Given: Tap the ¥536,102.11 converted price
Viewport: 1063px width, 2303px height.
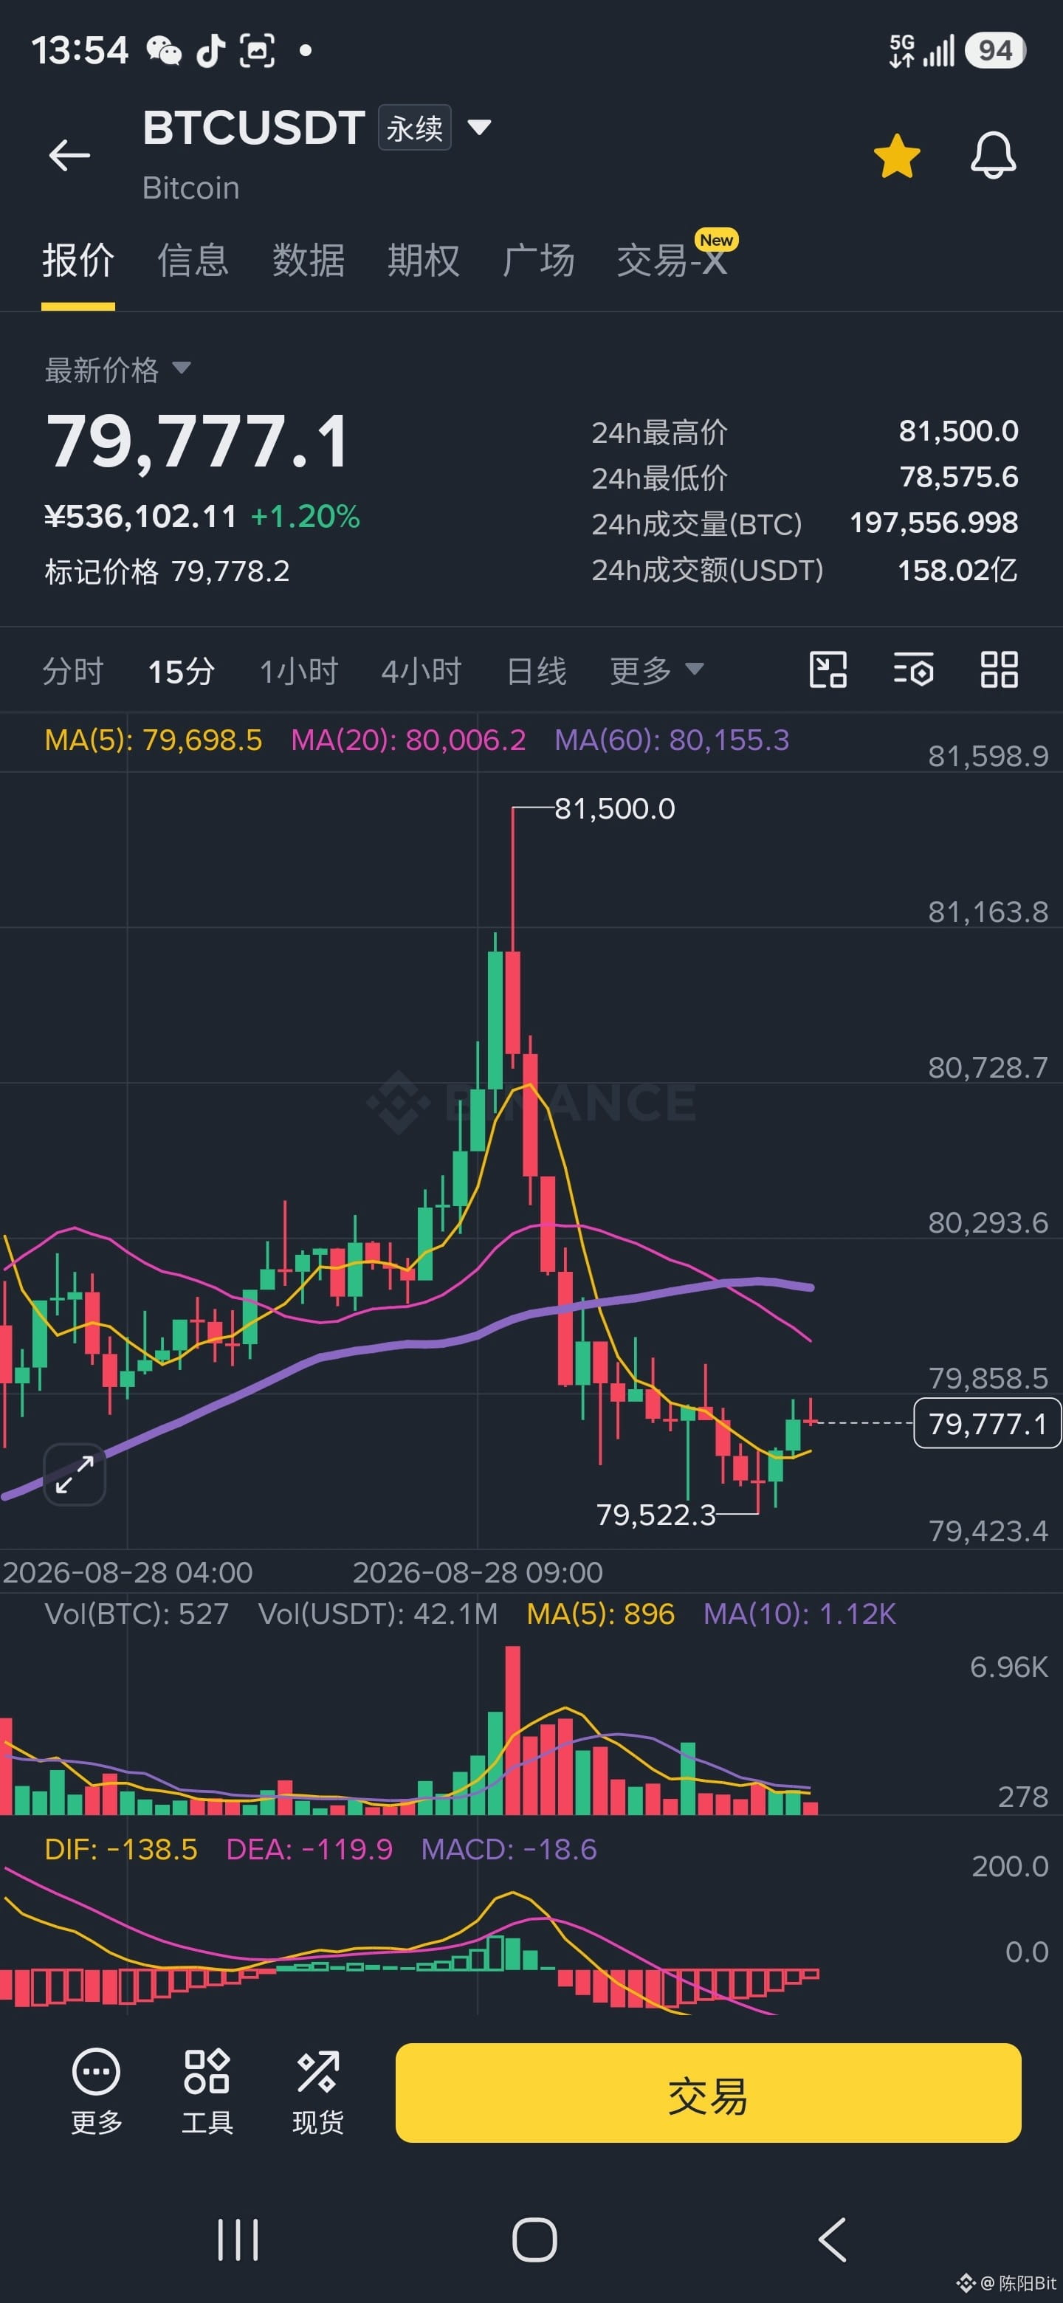Looking at the screenshot, I should [140, 516].
